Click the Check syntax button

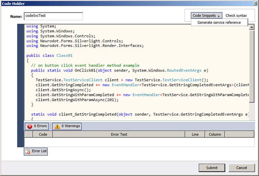pyautogui.click(x=236, y=15)
